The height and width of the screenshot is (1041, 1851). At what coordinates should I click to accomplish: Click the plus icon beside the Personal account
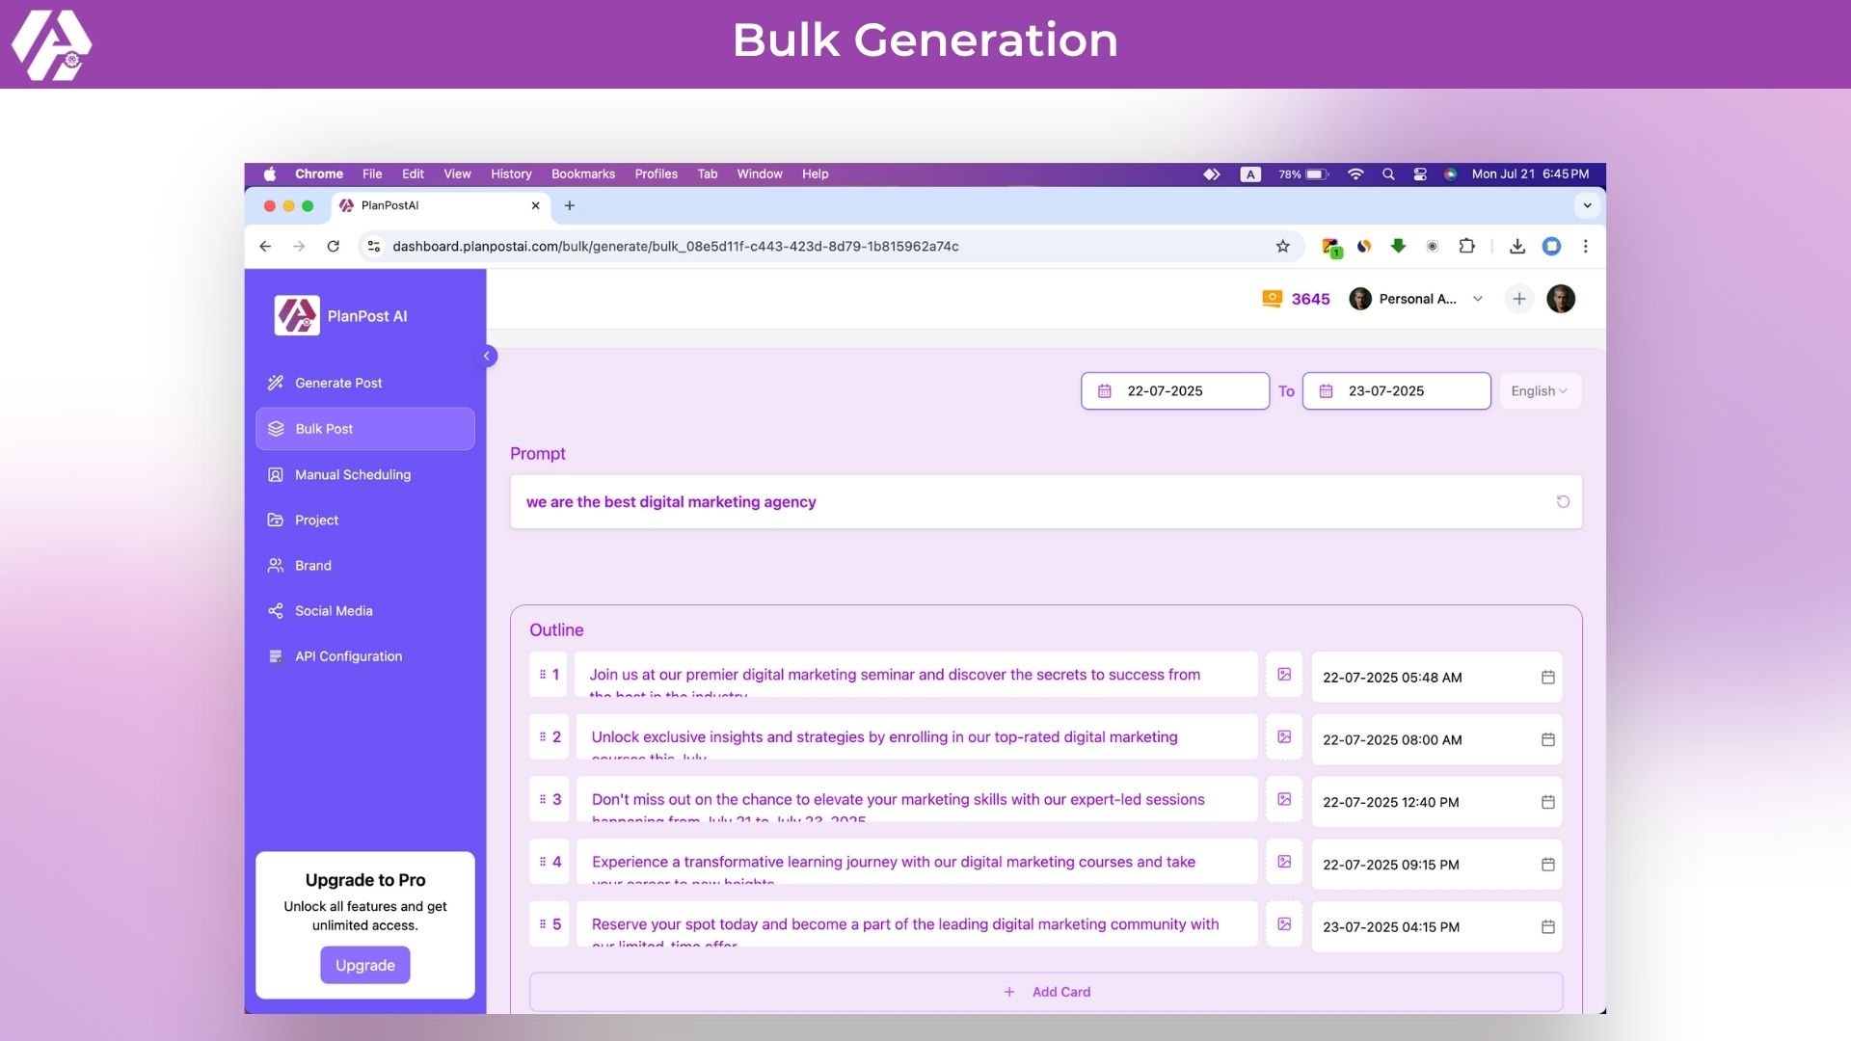pyautogui.click(x=1518, y=299)
